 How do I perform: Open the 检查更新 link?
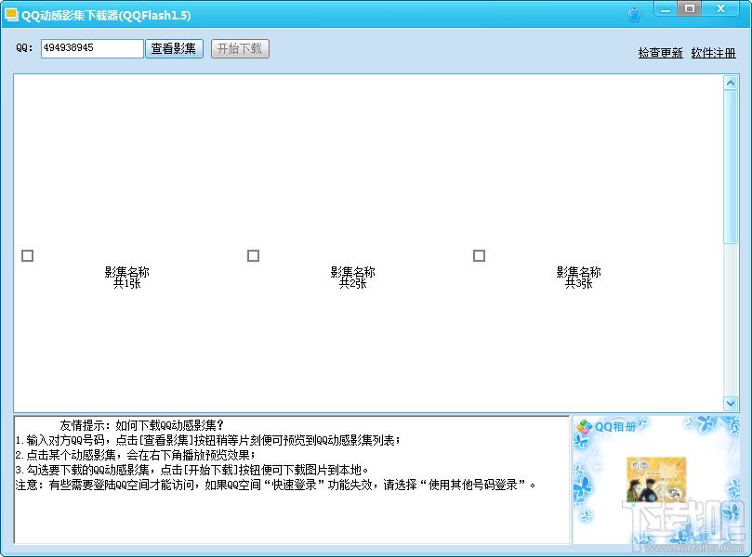[x=660, y=53]
